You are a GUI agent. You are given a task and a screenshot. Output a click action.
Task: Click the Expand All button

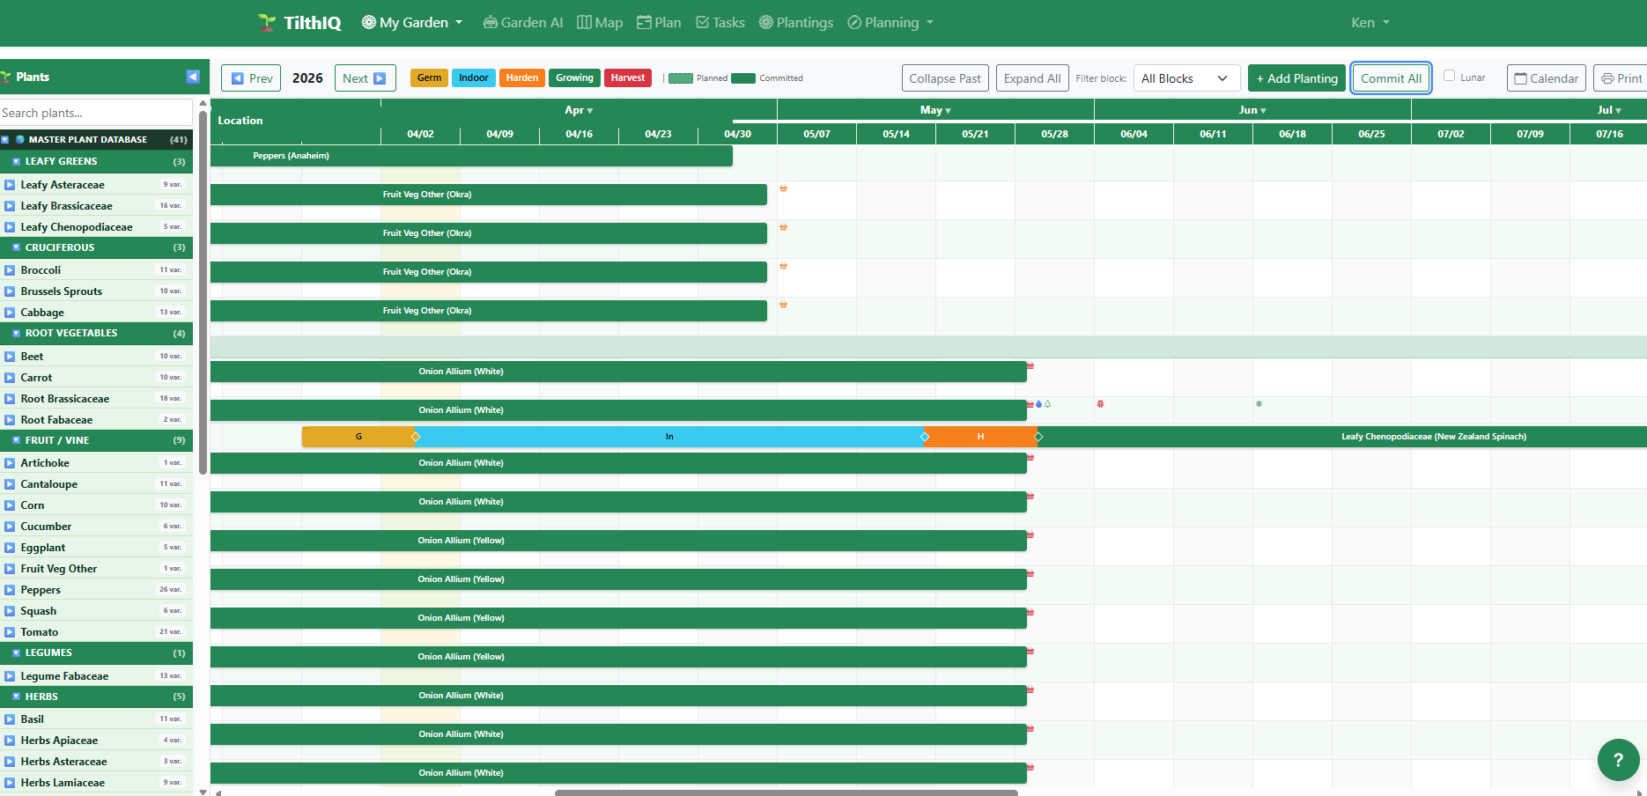[1032, 78]
